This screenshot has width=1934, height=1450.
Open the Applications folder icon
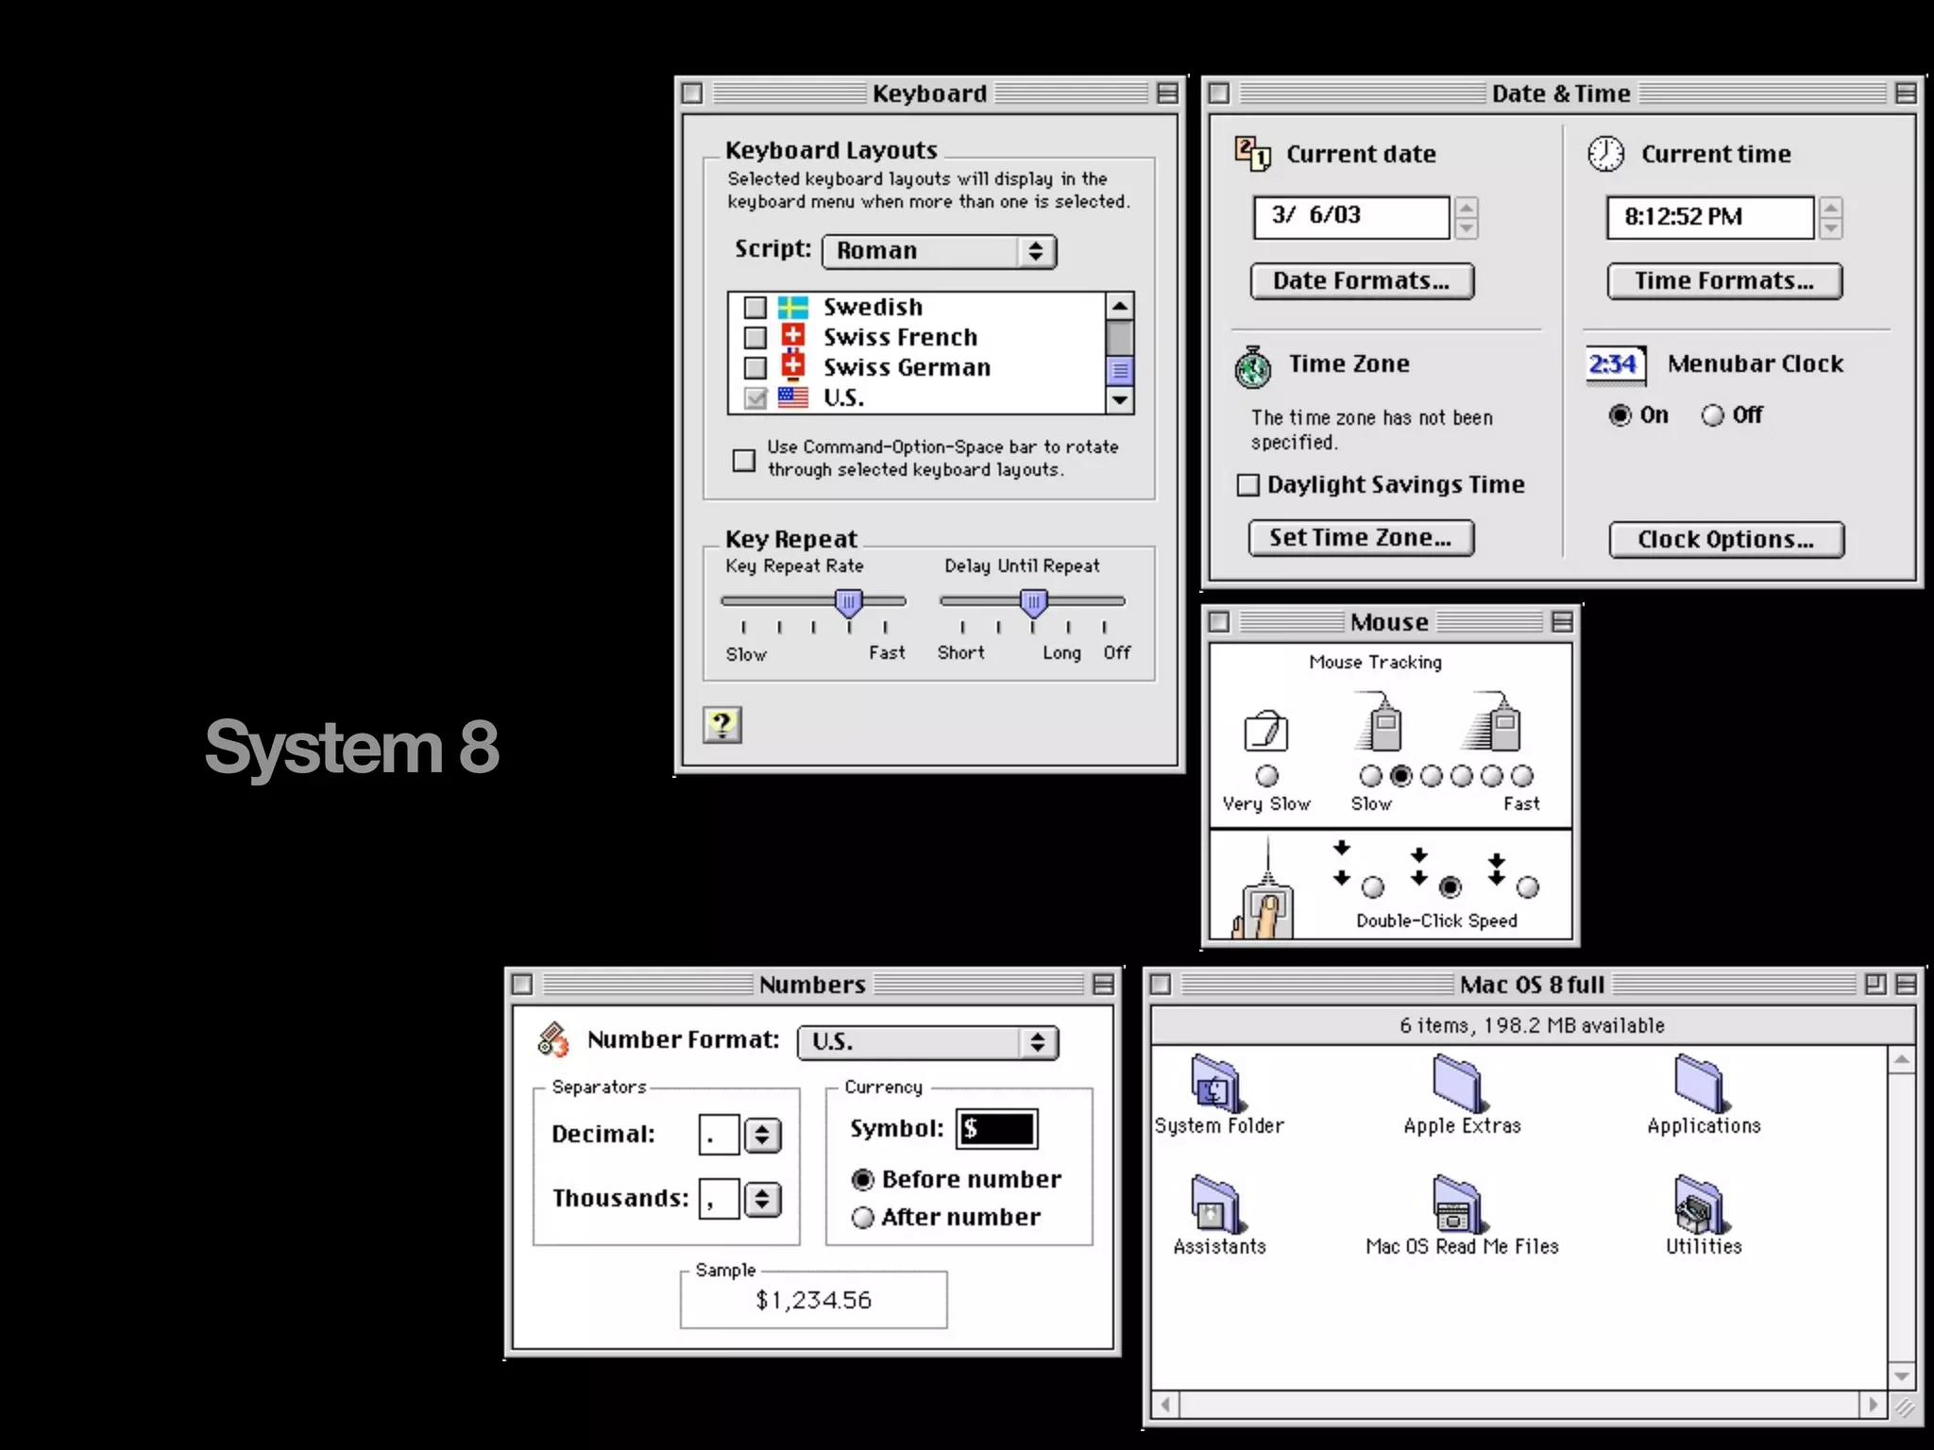point(1701,1083)
